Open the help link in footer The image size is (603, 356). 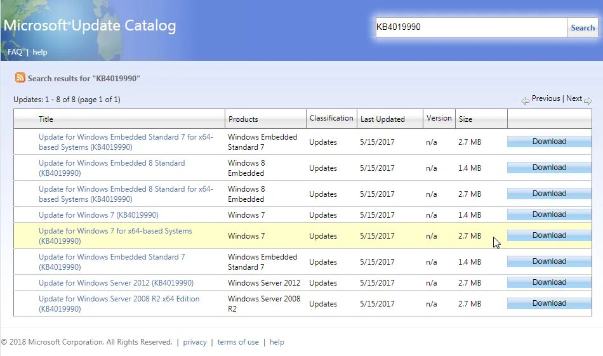point(277,342)
